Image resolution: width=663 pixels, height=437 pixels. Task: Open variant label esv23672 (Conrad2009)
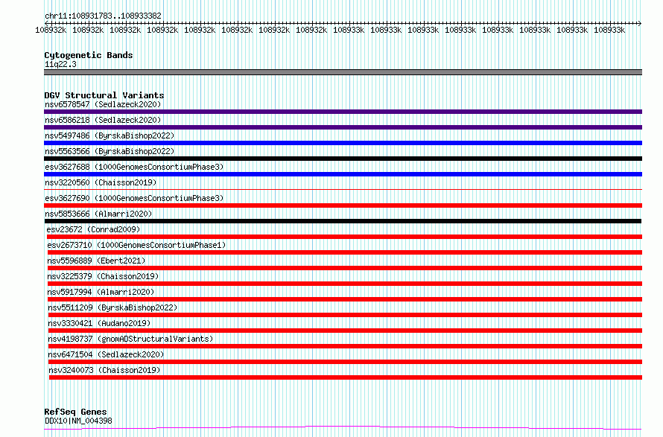[x=93, y=229]
